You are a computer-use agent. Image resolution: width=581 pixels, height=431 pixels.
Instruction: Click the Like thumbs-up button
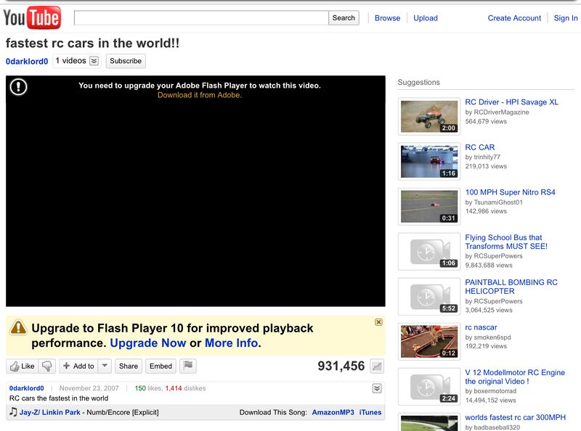pyautogui.click(x=22, y=366)
